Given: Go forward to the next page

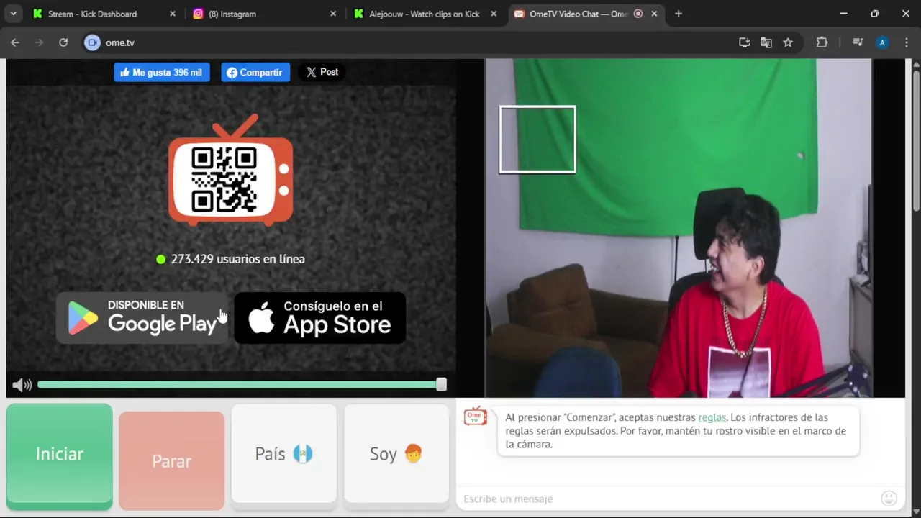Looking at the screenshot, I should click(x=39, y=42).
